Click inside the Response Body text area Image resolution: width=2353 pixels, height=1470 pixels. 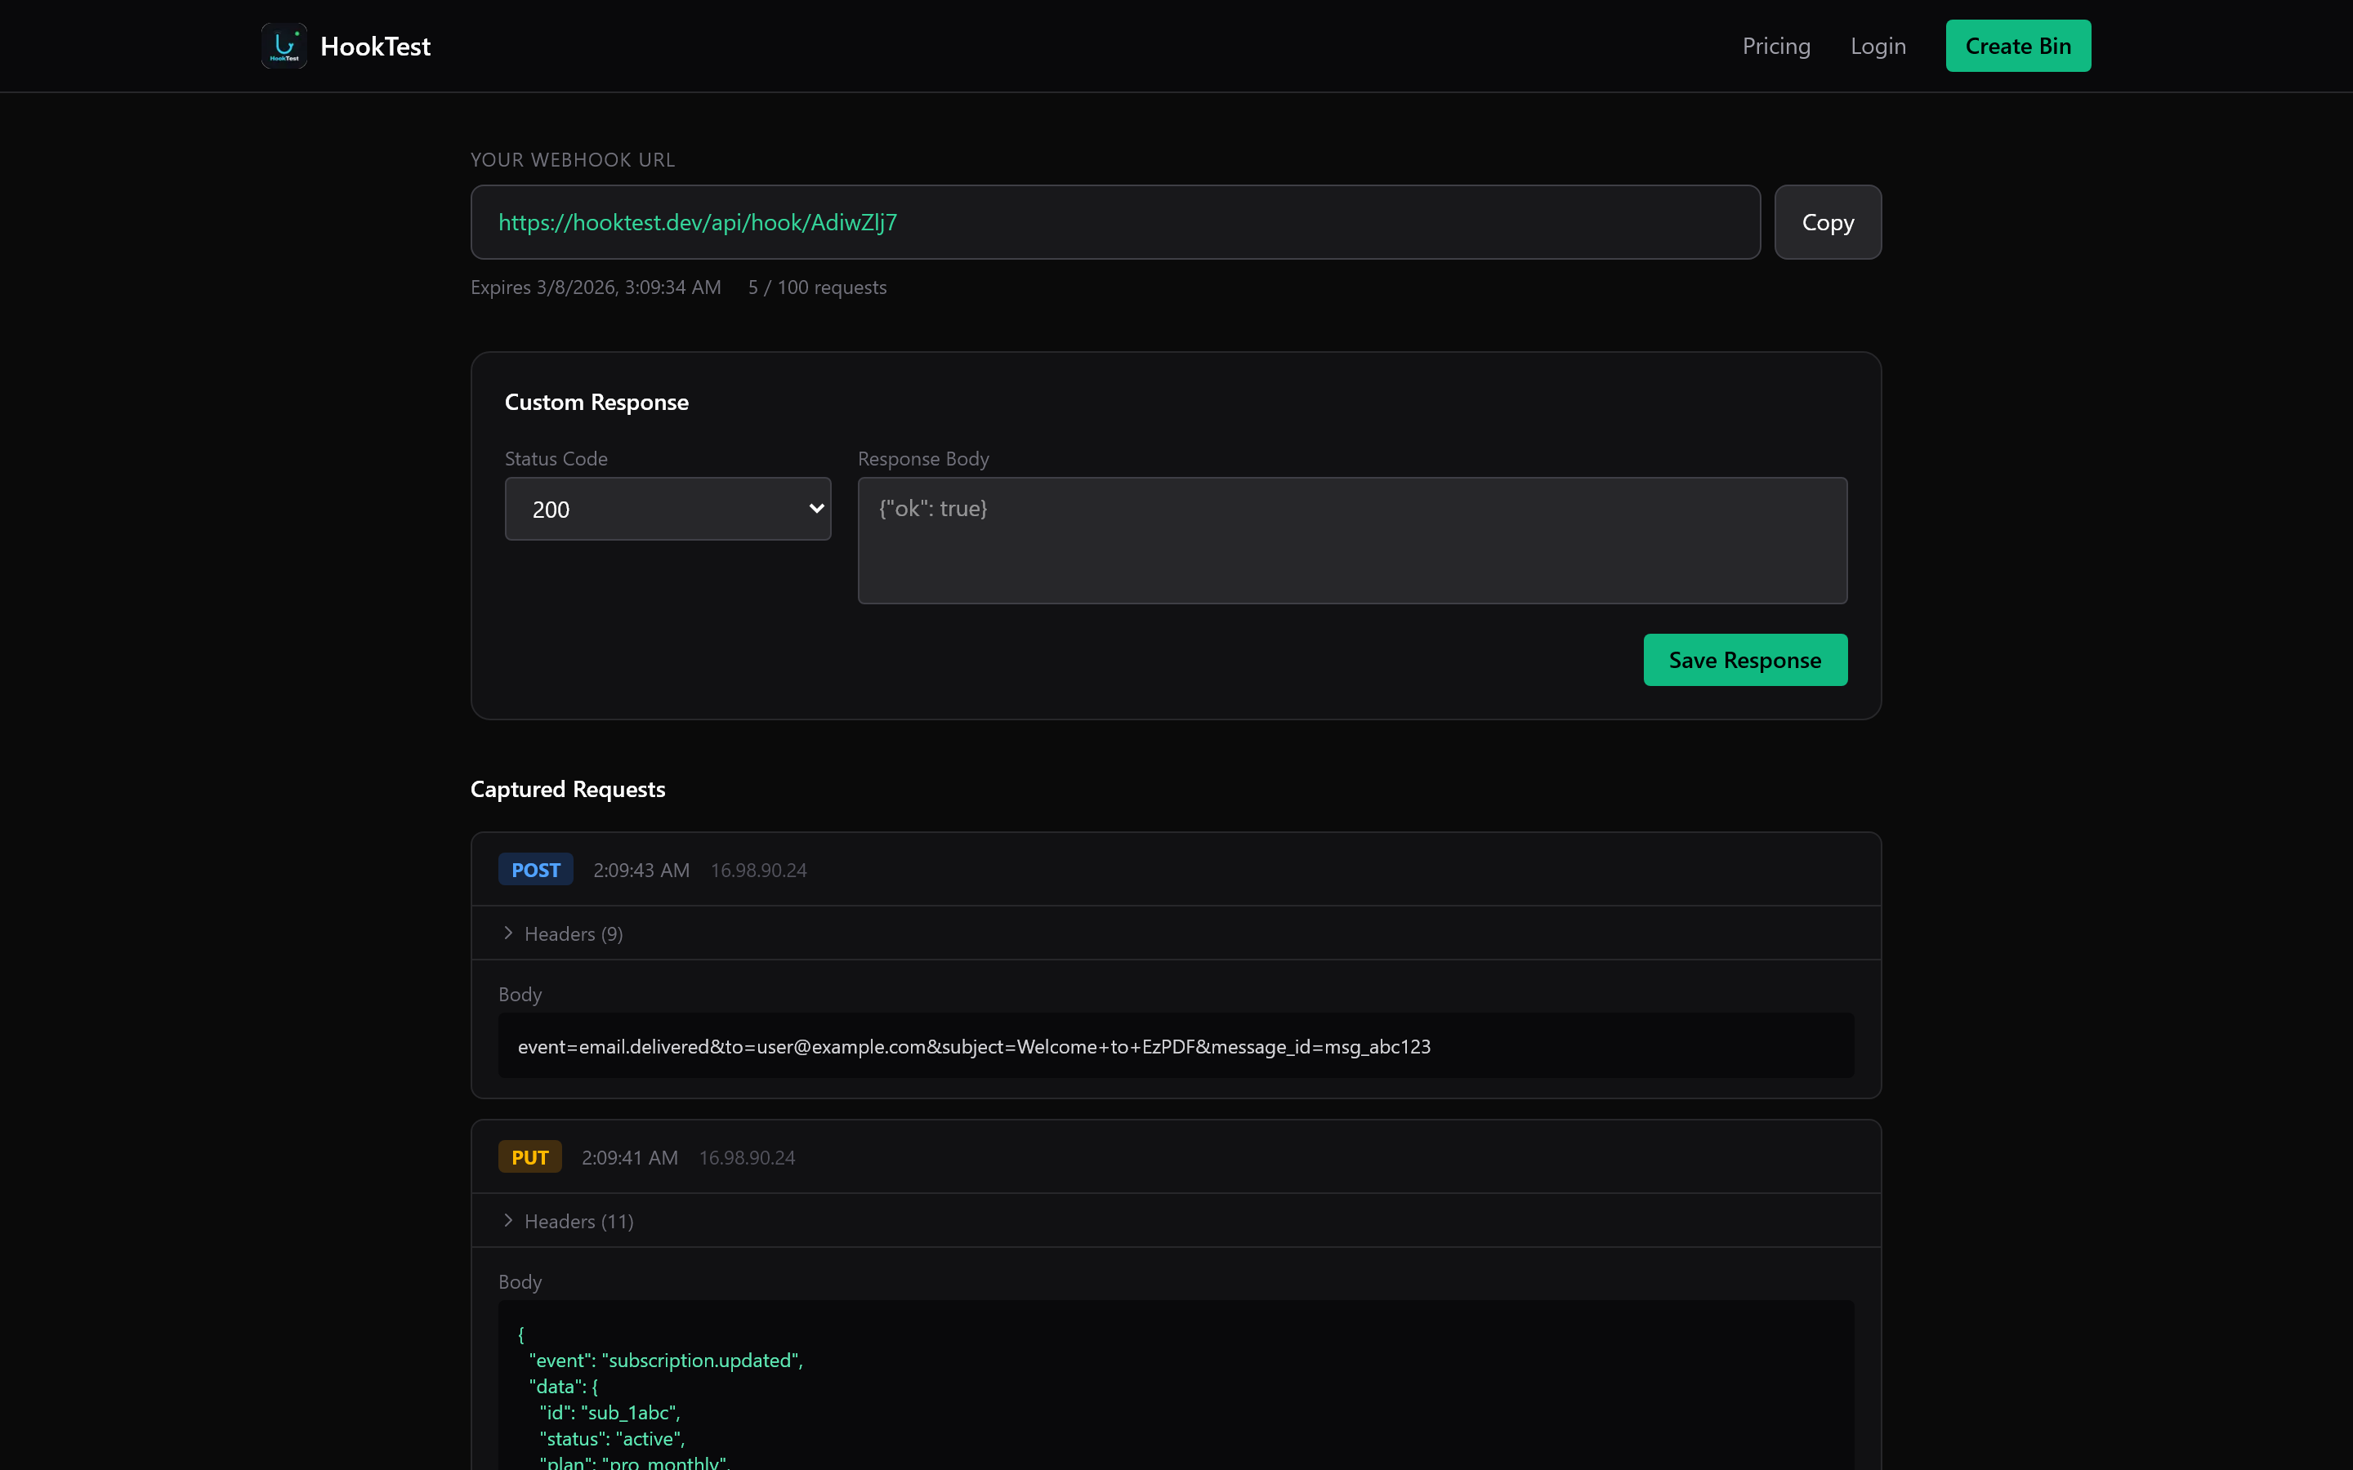(1351, 541)
